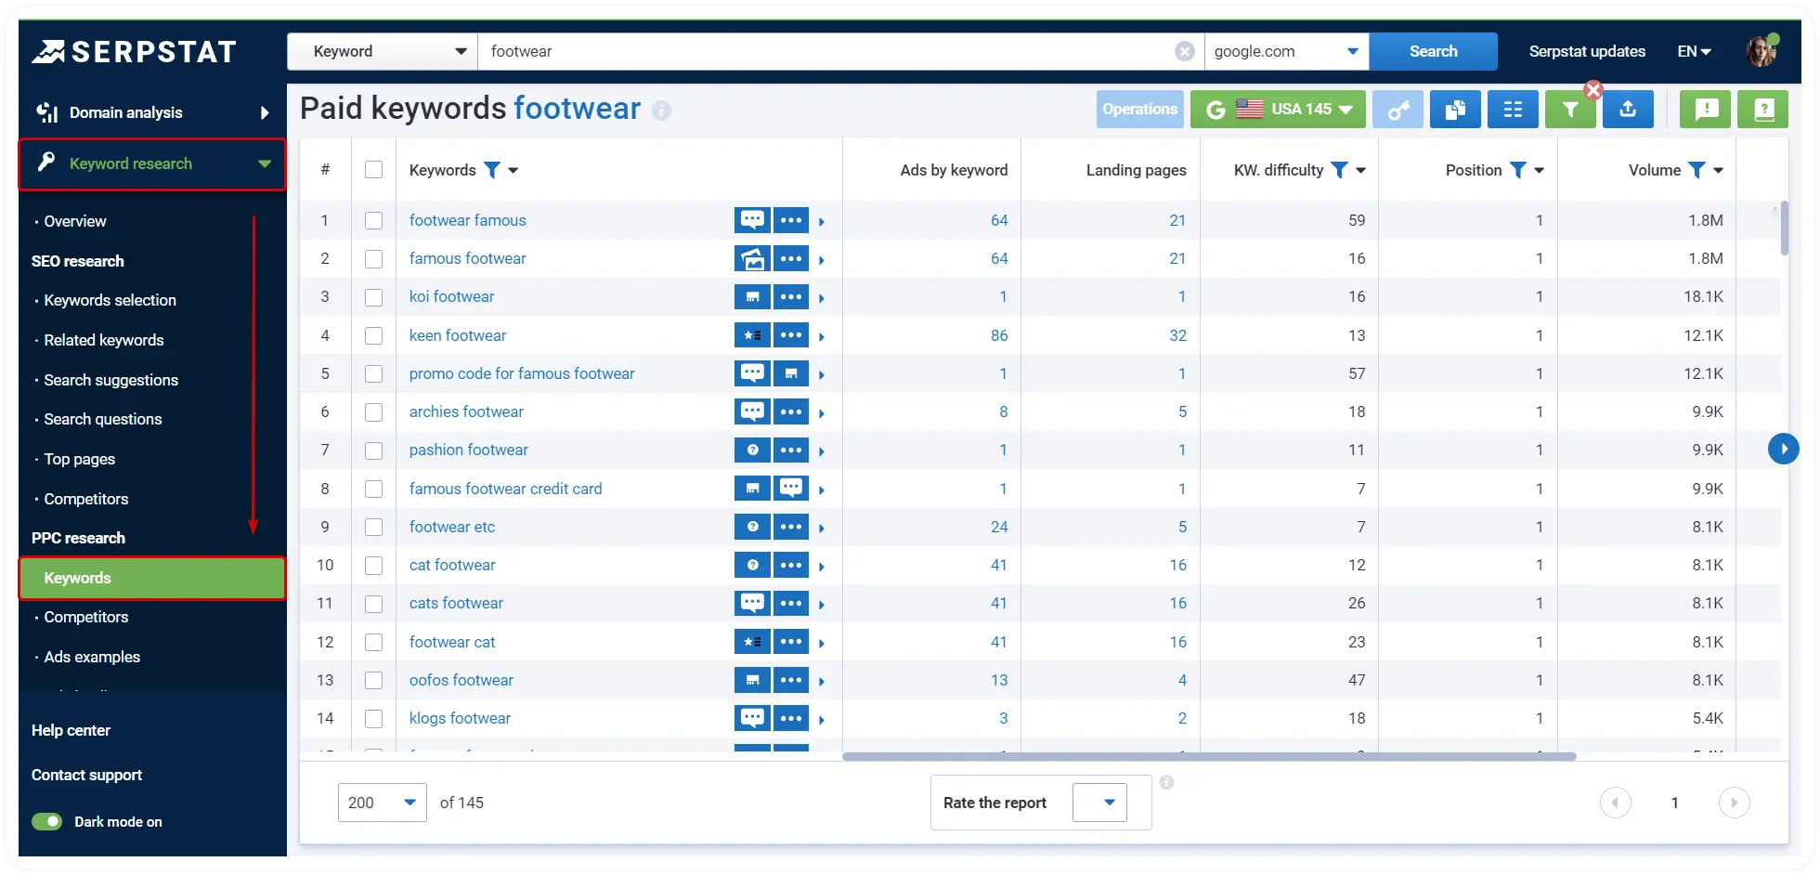Screen dimensions: 1820x875
Task: Click chat icon for klogs footwear
Action: click(752, 718)
